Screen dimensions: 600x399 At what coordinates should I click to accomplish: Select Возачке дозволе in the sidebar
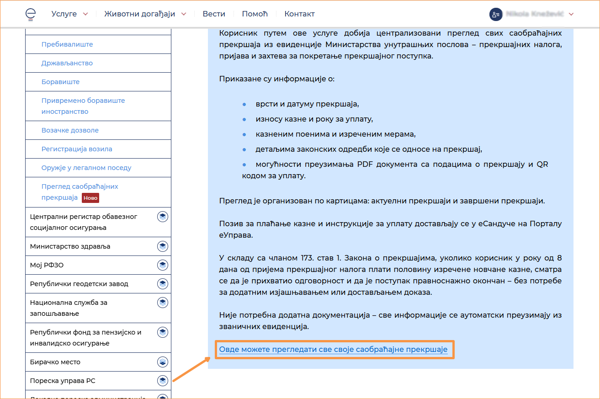click(70, 130)
